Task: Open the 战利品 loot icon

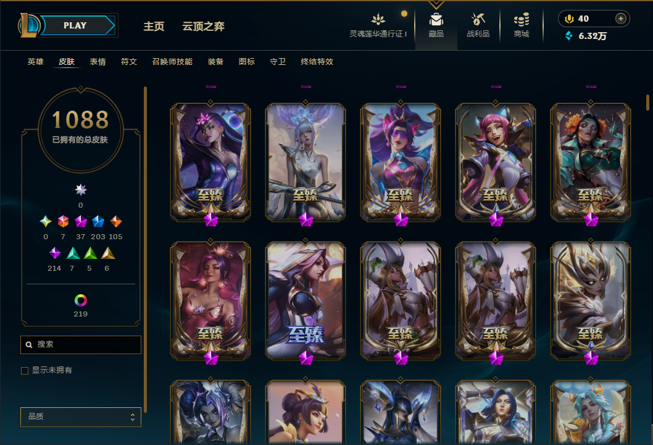Action: tap(478, 19)
